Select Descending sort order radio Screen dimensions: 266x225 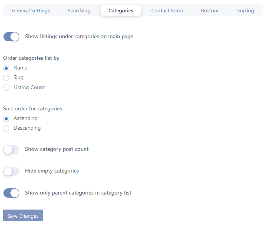tap(6, 129)
